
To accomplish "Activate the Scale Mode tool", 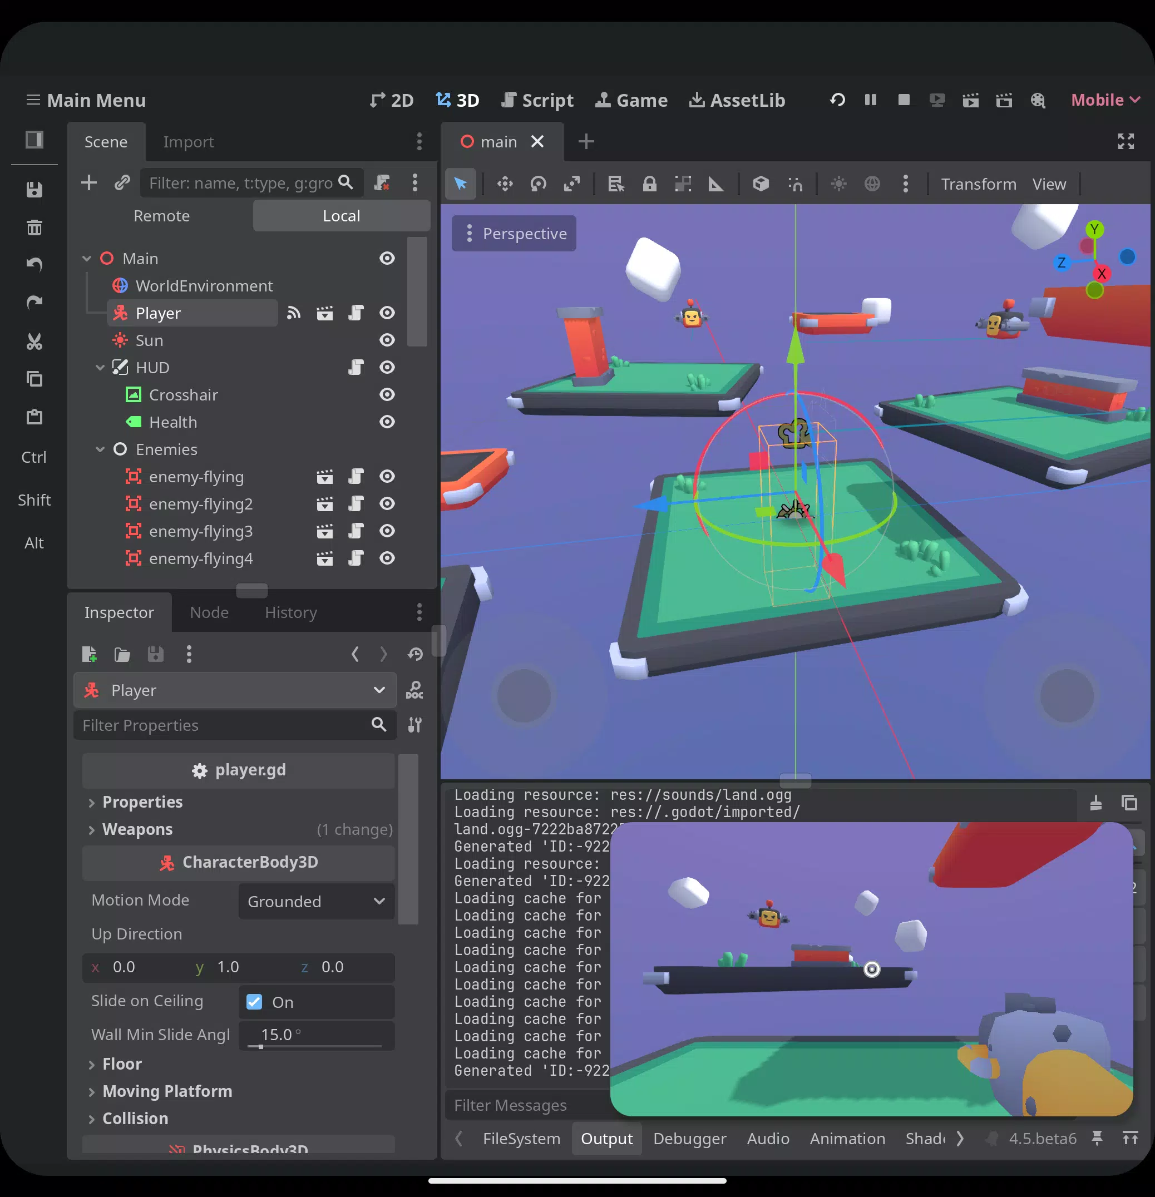I will point(572,184).
